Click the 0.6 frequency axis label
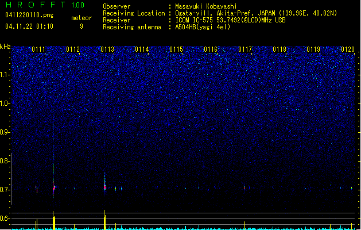 click(x=5, y=218)
